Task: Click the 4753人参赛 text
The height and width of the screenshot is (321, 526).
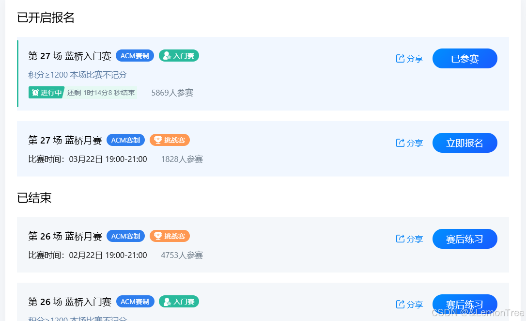Action: (182, 255)
